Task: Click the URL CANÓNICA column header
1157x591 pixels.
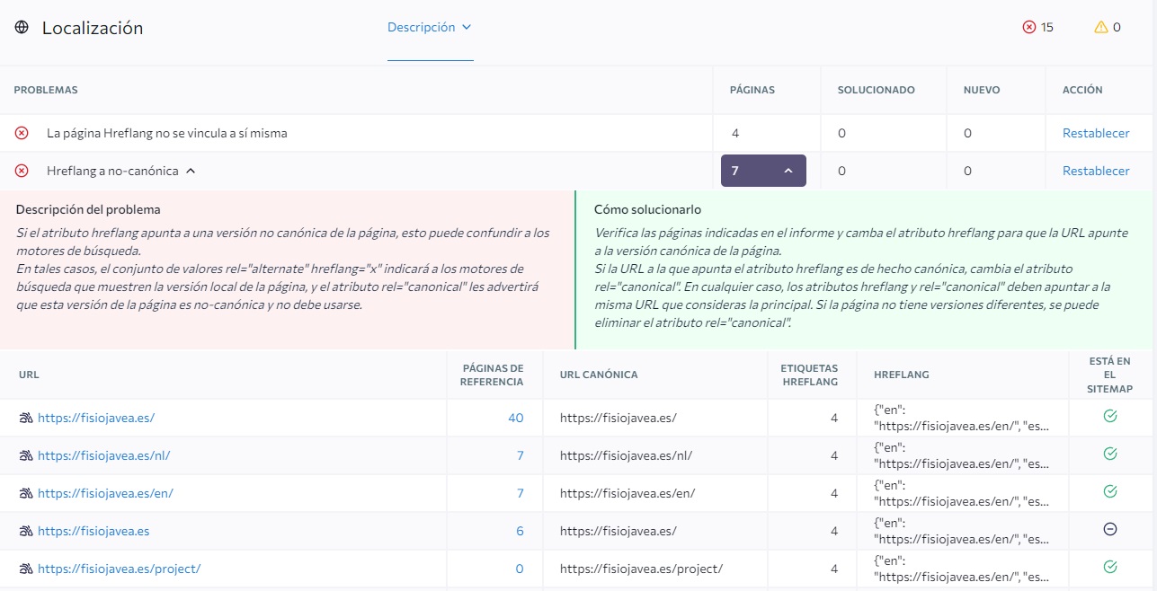Action: coord(599,375)
